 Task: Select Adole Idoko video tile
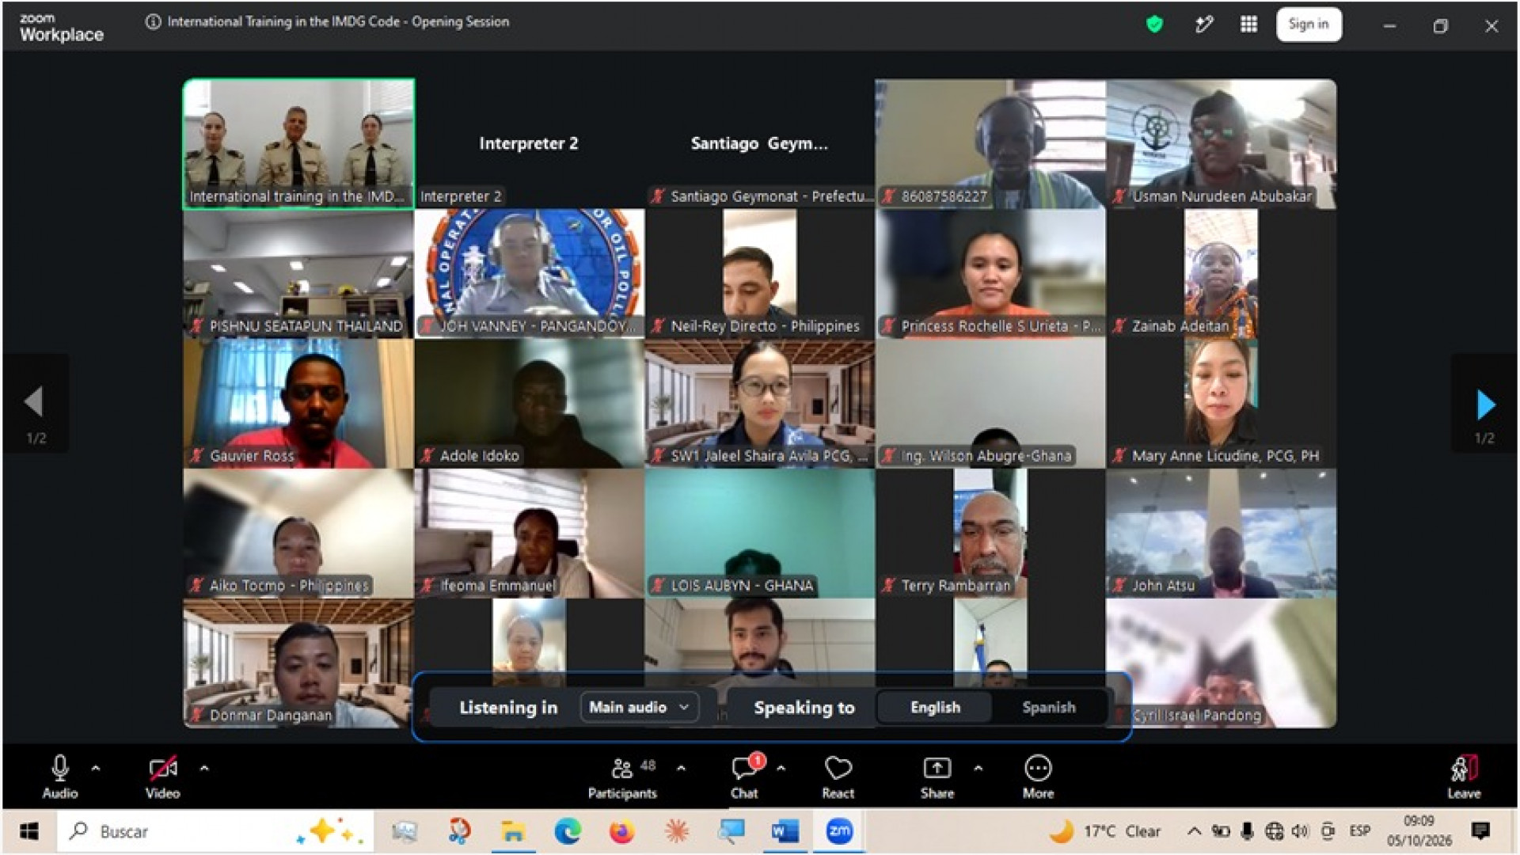[529, 403]
